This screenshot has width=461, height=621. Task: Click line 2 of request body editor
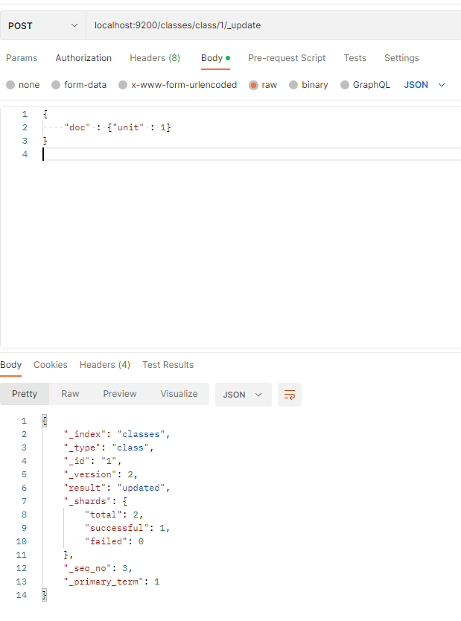[107, 127]
